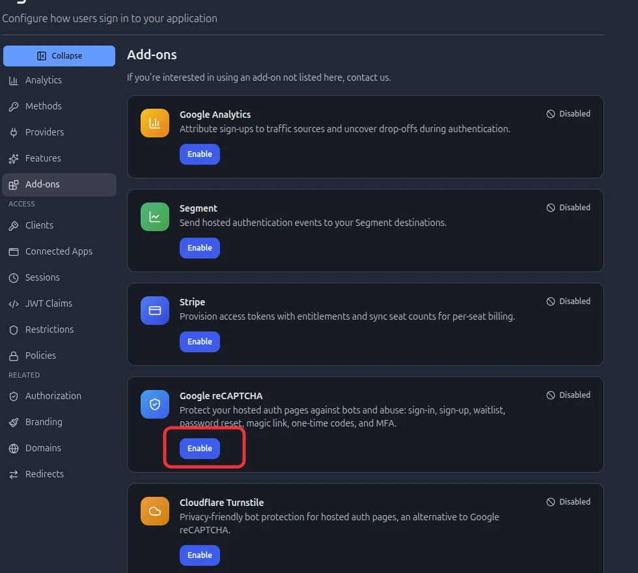The image size is (638, 573).
Task: Go to Sessions
Action: (59, 277)
